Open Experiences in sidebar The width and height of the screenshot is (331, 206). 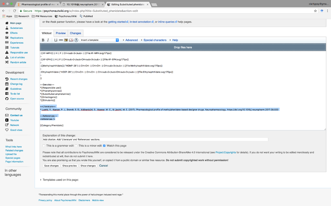tap(17, 43)
